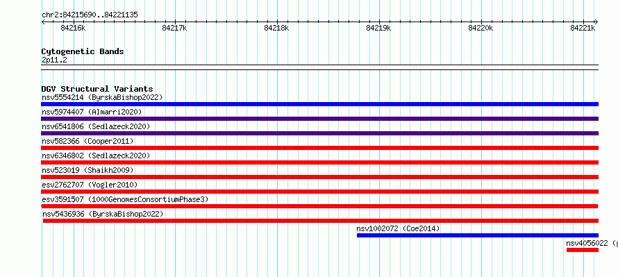Select the purple nsv5974407 variant bar
Screen dimensions: 618x277
coord(319,119)
